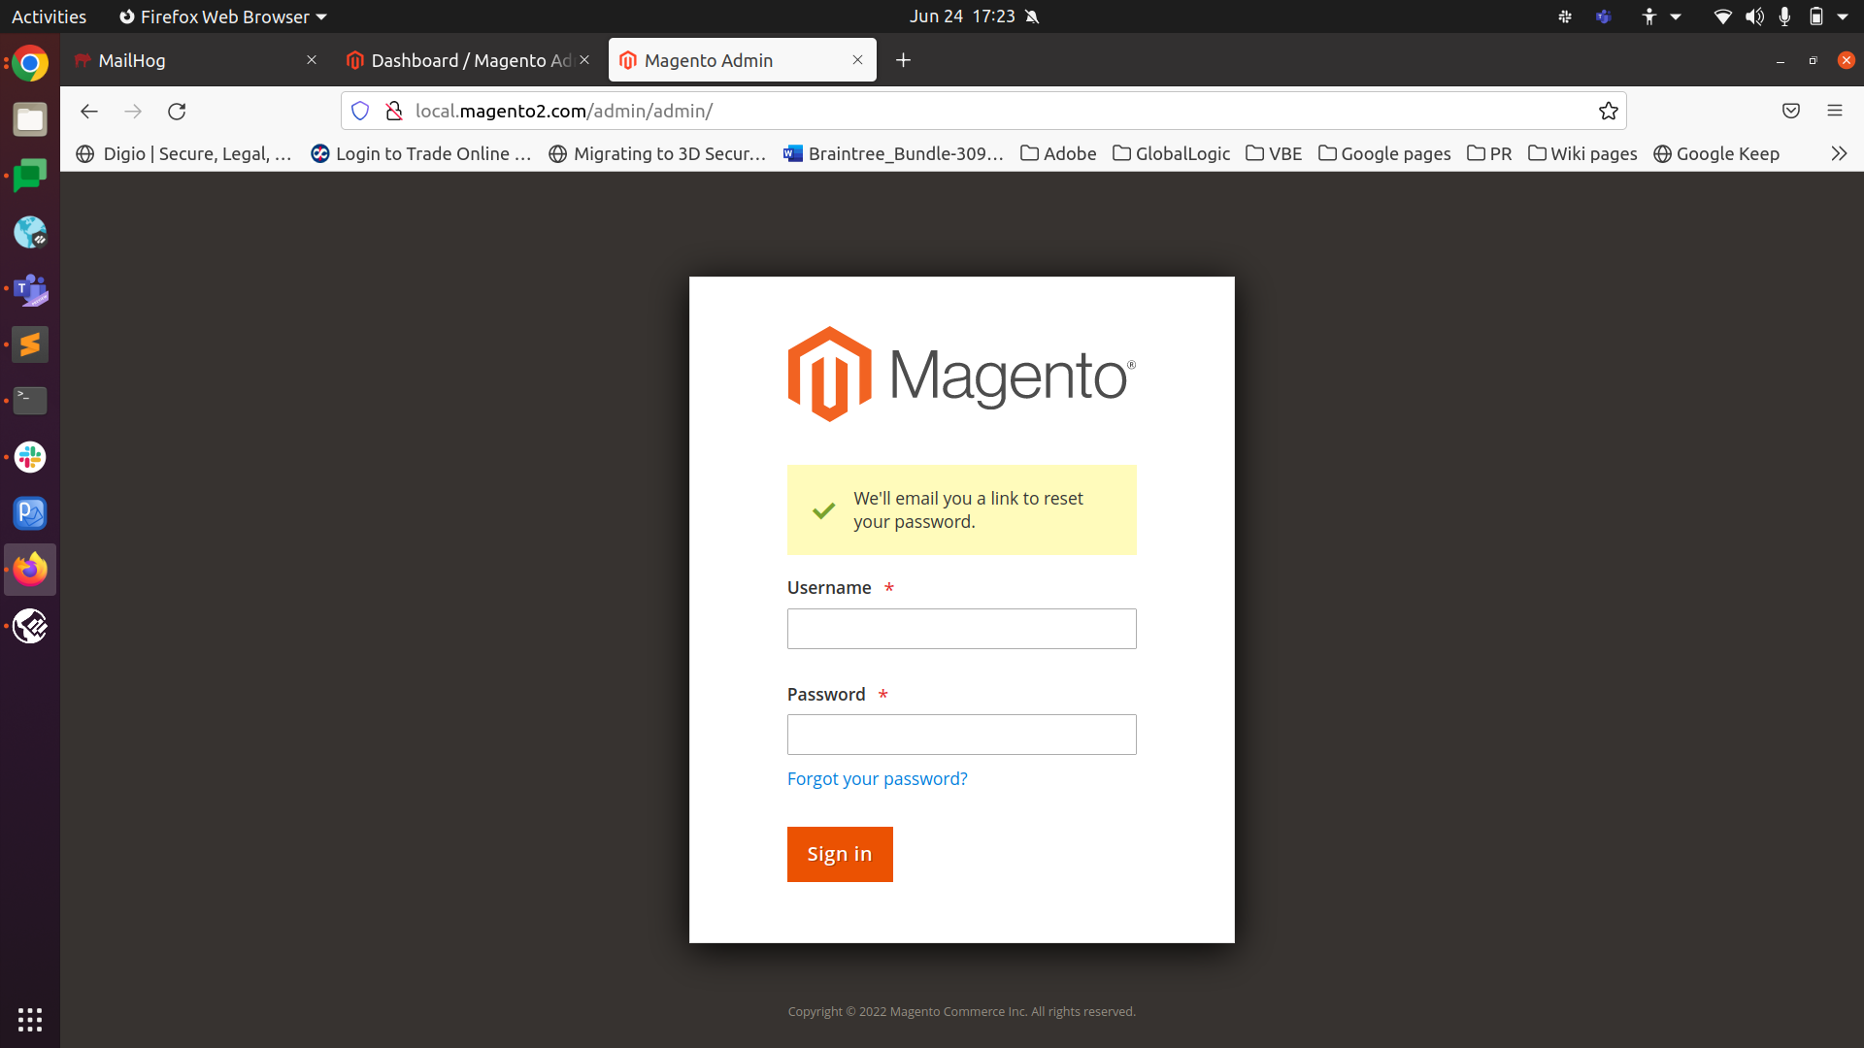Viewport: 1864px width, 1048px height.
Task: Open the tracking protection shield icon
Action: click(x=360, y=112)
